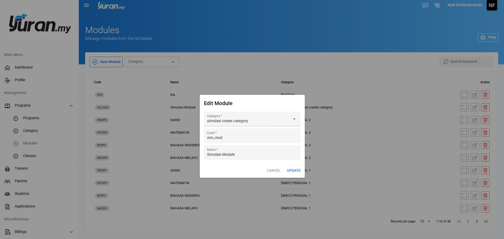Image resolution: width=504 pixels, height=239 pixels.
Task: Click the CANCEL button
Action: coord(274,171)
